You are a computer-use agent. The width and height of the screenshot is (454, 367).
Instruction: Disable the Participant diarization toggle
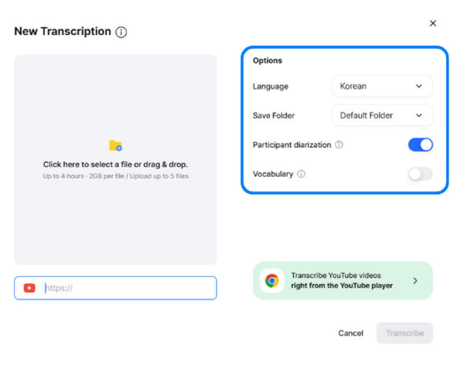[421, 145]
